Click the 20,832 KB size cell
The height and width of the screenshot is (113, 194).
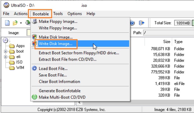point(161,60)
